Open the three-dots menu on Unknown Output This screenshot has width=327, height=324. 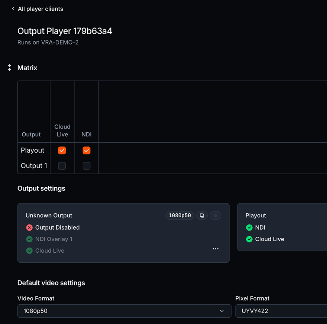tap(216, 249)
